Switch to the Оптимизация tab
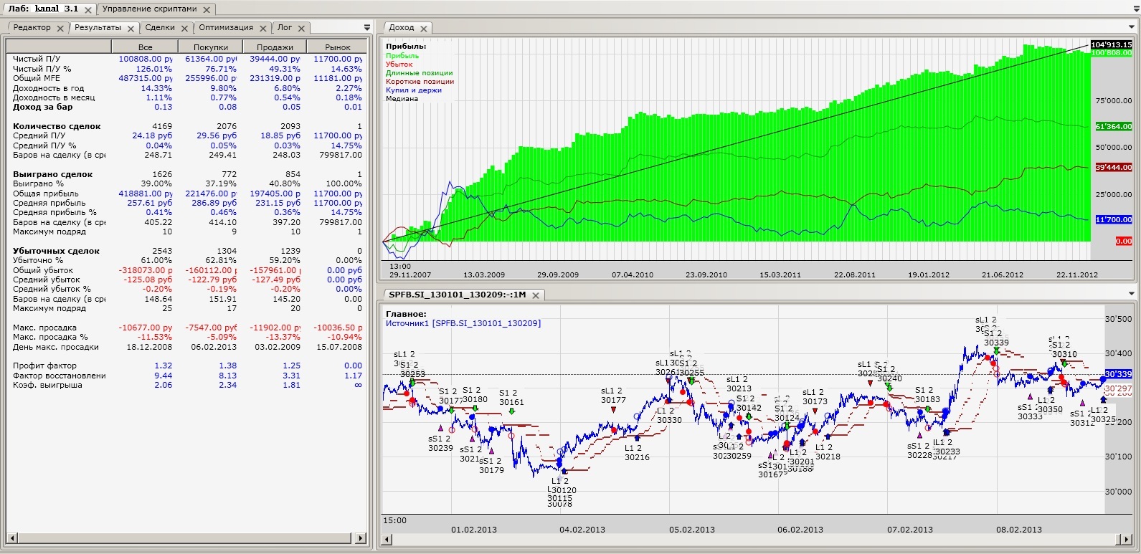Image resolution: width=1141 pixels, height=554 pixels. (x=226, y=28)
